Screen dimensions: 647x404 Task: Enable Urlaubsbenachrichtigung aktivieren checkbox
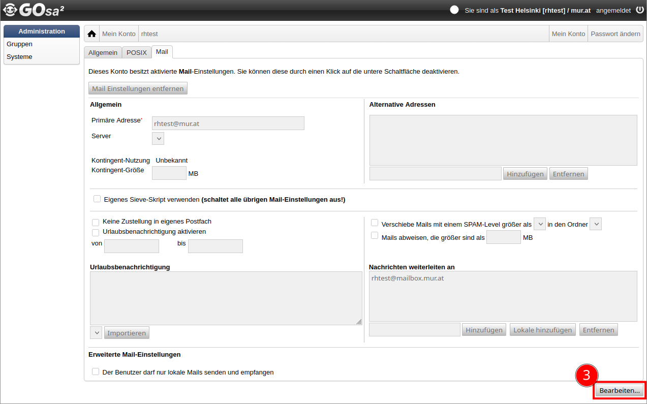coord(96,232)
